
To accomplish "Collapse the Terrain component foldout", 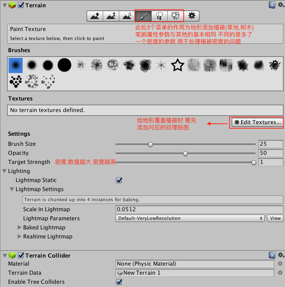I will coord(5,5).
